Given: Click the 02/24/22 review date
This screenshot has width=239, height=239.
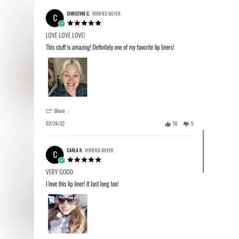Looking at the screenshot, I should [x=55, y=124].
